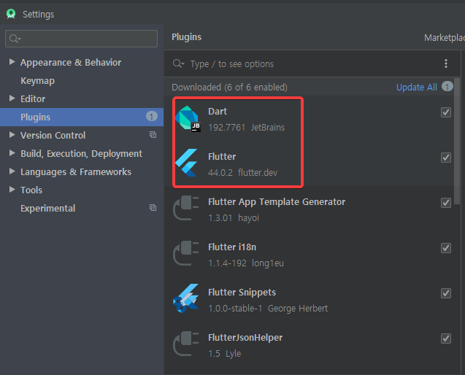Viewport: 465px width, 375px height.
Task: Open Languages & Frameworks settings
Action: [x=76, y=172]
